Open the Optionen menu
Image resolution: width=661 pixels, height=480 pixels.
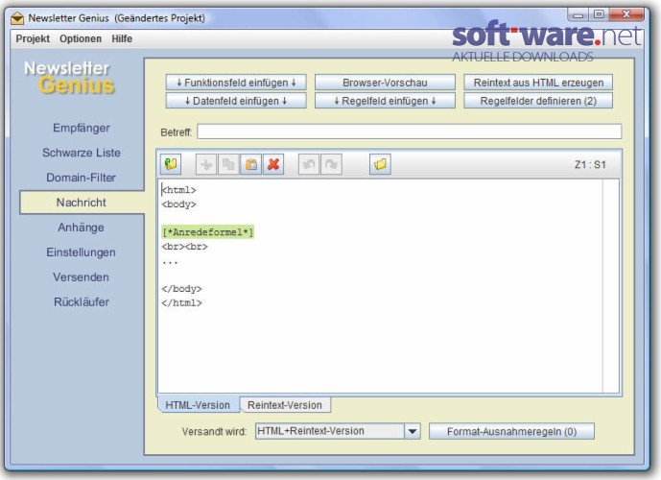click(81, 38)
